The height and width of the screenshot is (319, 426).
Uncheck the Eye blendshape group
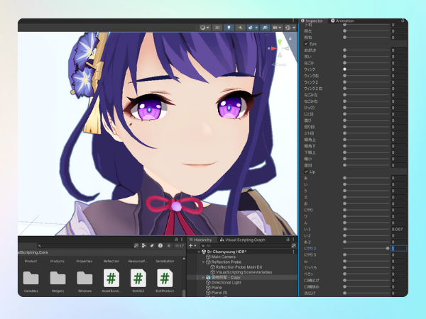pyautogui.click(x=306, y=44)
